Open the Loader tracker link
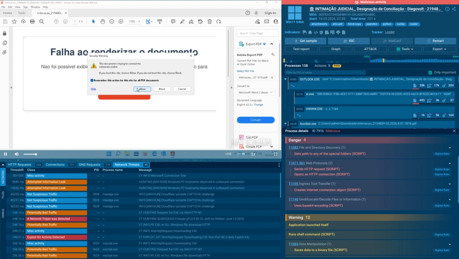 coord(390,32)
